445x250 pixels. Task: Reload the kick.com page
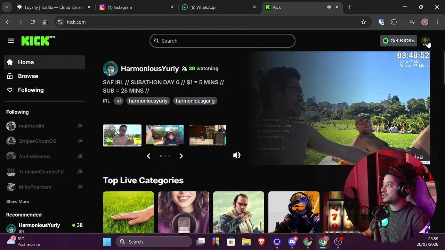(x=33, y=22)
